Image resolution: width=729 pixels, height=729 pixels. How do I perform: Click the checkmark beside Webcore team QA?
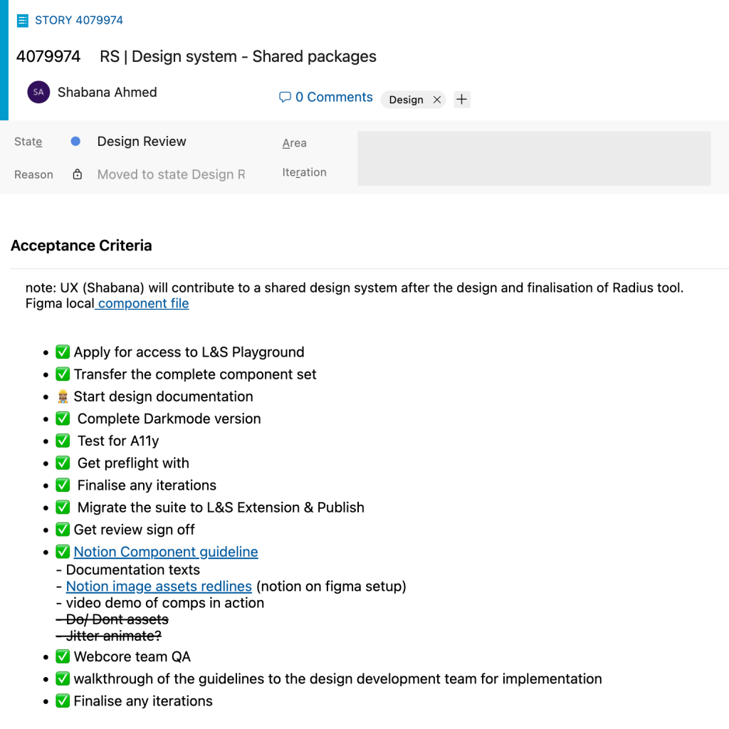tap(63, 656)
